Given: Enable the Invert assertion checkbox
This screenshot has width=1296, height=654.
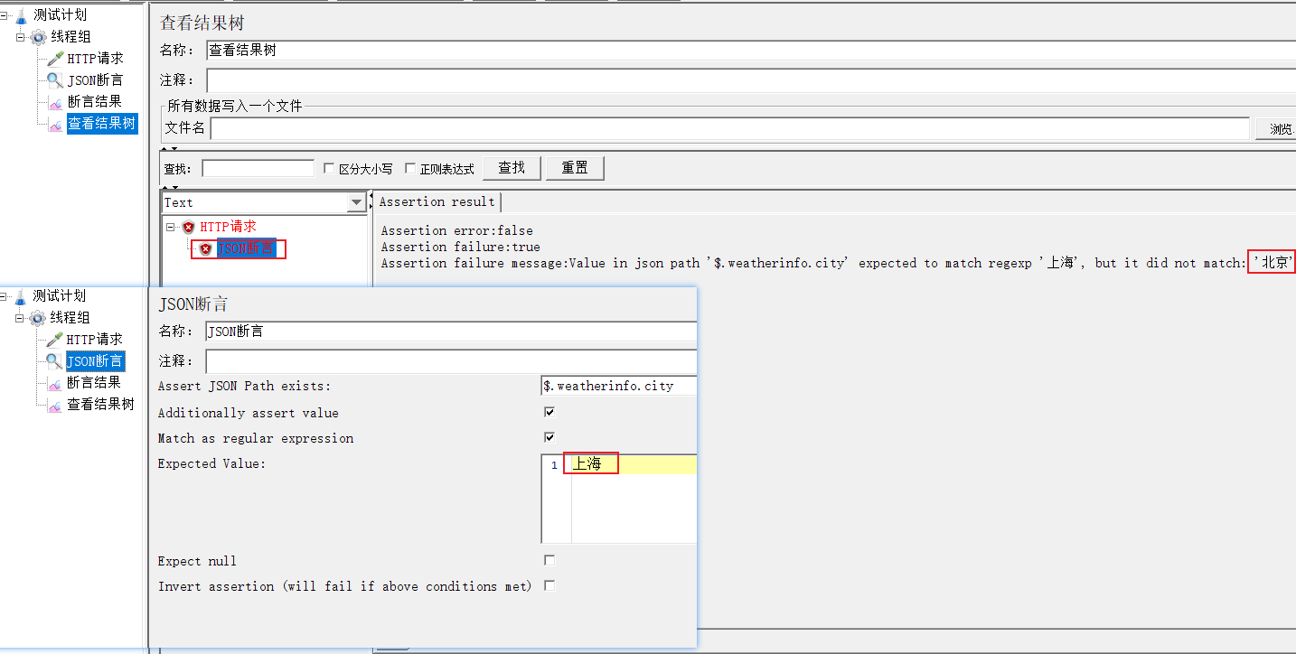Looking at the screenshot, I should [549, 585].
